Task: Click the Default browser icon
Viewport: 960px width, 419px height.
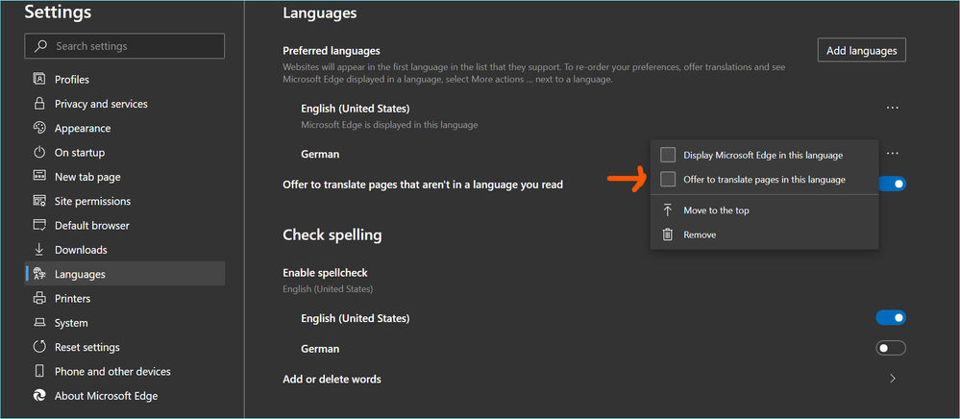Action: pyautogui.click(x=39, y=225)
